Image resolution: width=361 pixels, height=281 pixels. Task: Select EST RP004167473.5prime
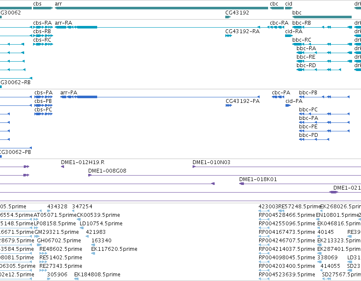pos(287,232)
